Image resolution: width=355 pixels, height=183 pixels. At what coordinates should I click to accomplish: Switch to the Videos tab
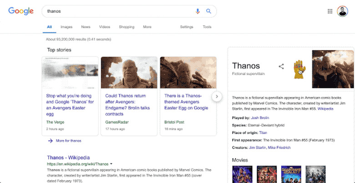[105, 27]
